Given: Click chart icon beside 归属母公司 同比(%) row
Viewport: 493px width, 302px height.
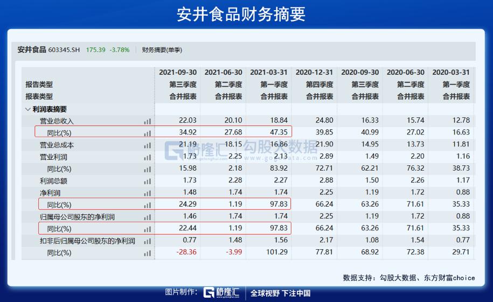Looking at the screenshot, I should click(148, 229).
